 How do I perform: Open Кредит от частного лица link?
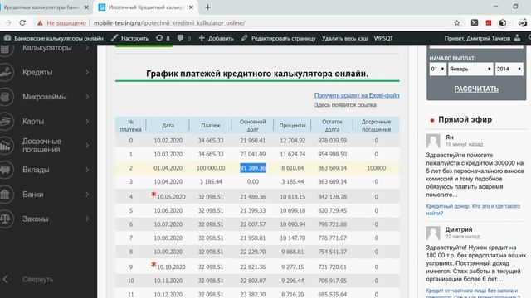coord(473,293)
